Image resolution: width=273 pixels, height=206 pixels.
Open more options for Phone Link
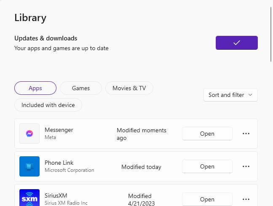(x=246, y=166)
